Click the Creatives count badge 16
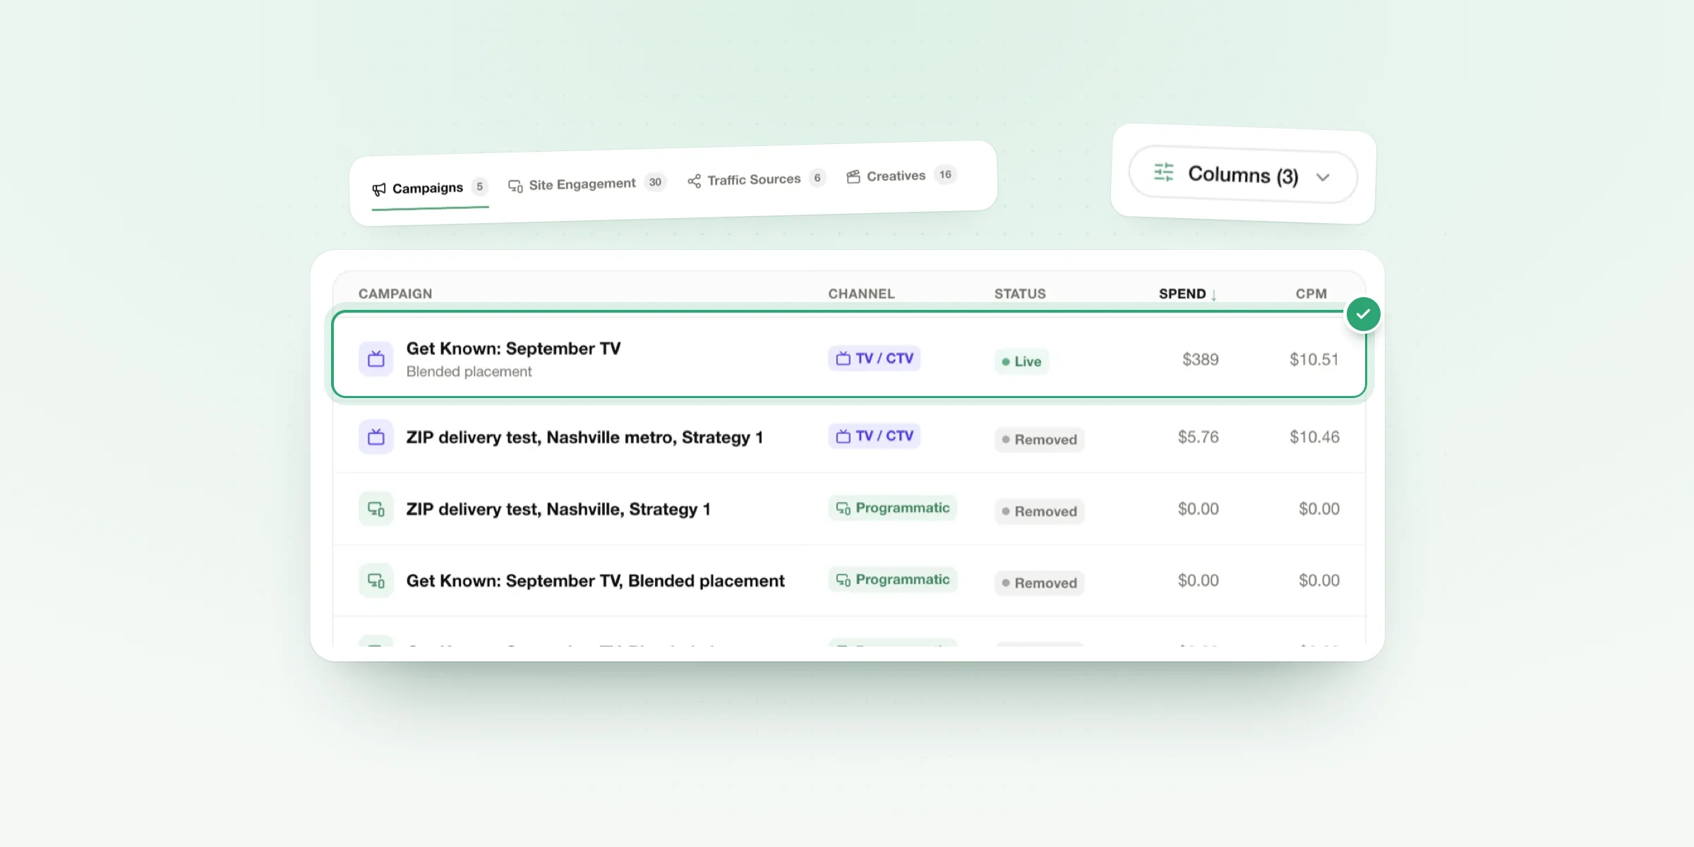This screenshot has height=847, width=1694. [945, 174]
